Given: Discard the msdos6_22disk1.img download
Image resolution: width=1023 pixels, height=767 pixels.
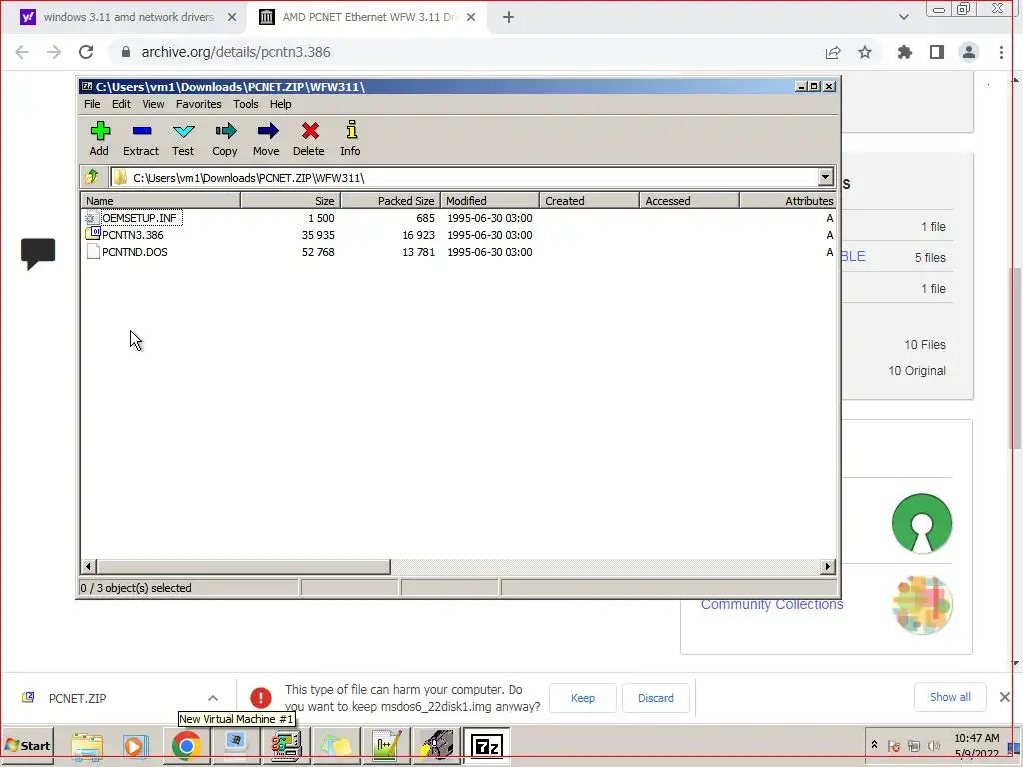Looking at the screenshot, I should coord(656,698).
